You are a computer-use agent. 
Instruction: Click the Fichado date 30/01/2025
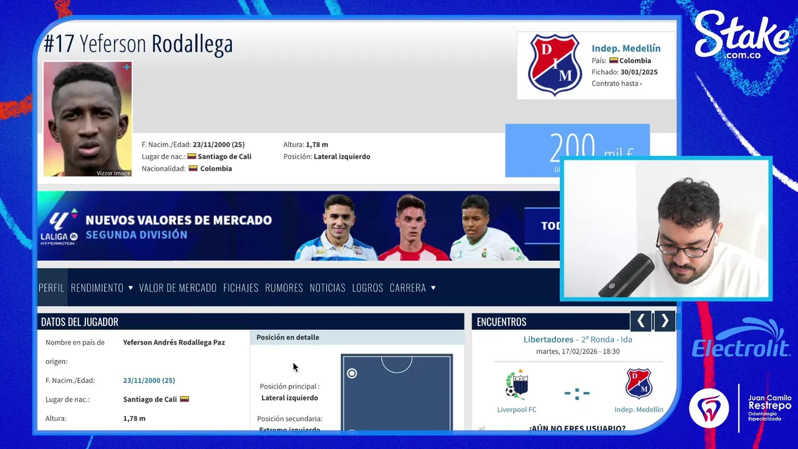click(639, 72)
